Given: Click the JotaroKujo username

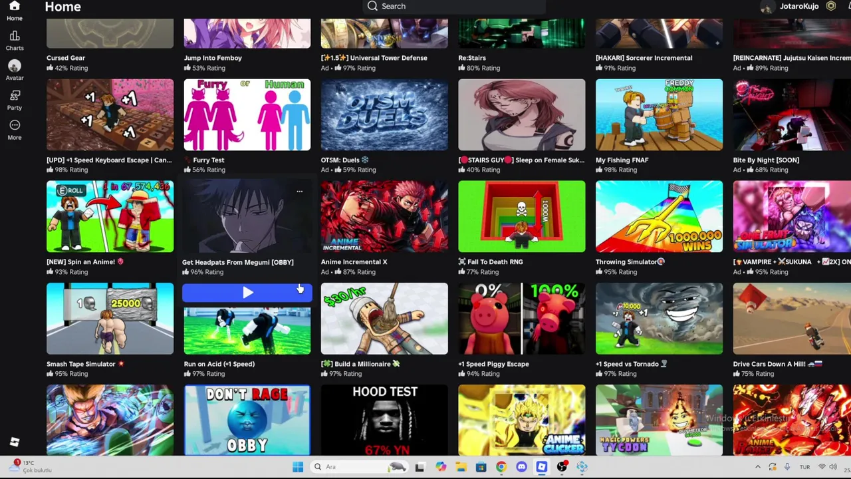Looking at the screenshot, I should 799,6.
